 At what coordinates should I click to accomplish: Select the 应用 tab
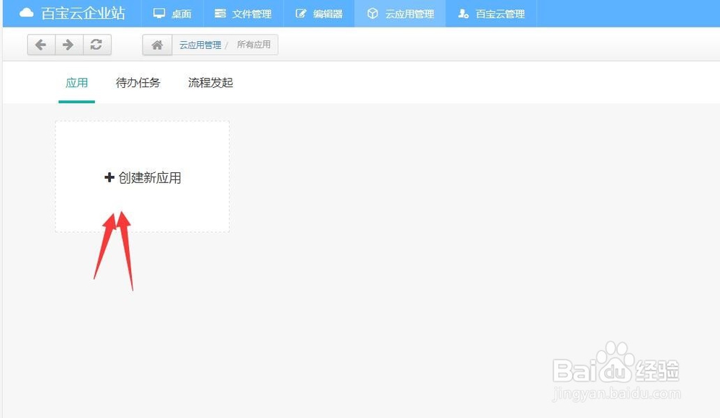pyautogui.click(x=76, y=83)
